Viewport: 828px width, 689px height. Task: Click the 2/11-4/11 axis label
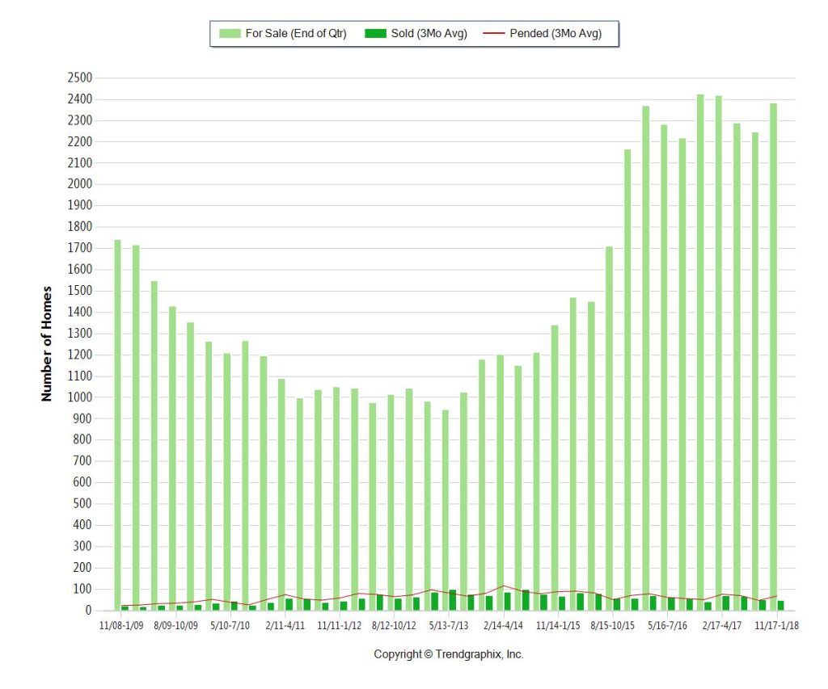(x=285, y=626)
